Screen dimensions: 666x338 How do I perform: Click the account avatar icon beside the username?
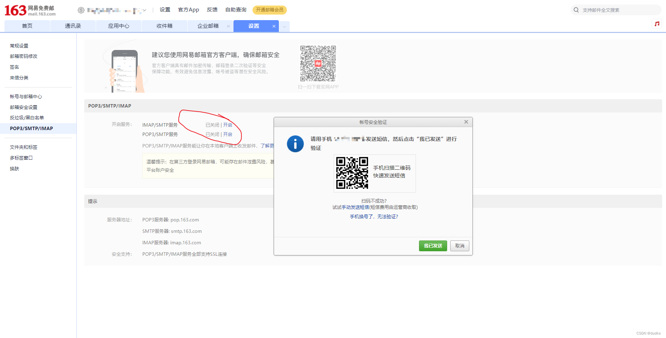[81, 10]
